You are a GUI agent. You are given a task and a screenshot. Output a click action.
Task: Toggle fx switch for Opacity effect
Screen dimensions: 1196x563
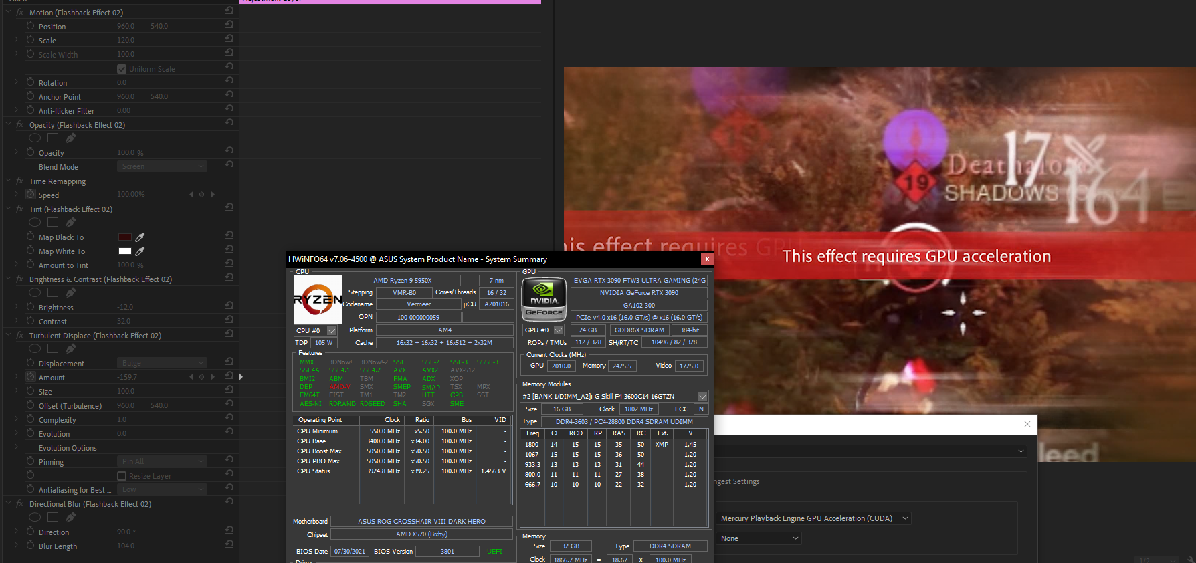tap(20, 124)
